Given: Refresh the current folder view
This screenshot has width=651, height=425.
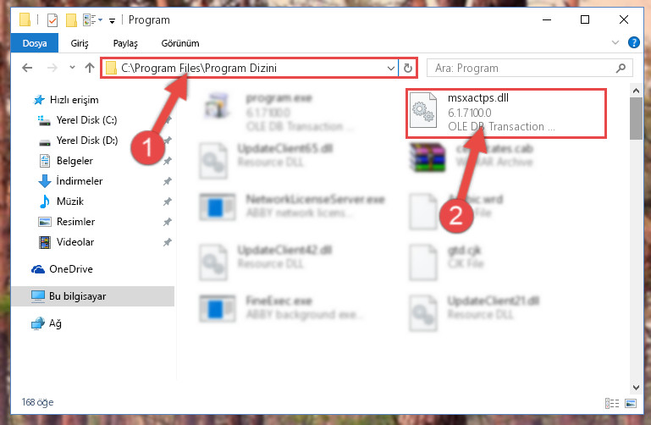Looking at the screenshot, I should (408, 68).
